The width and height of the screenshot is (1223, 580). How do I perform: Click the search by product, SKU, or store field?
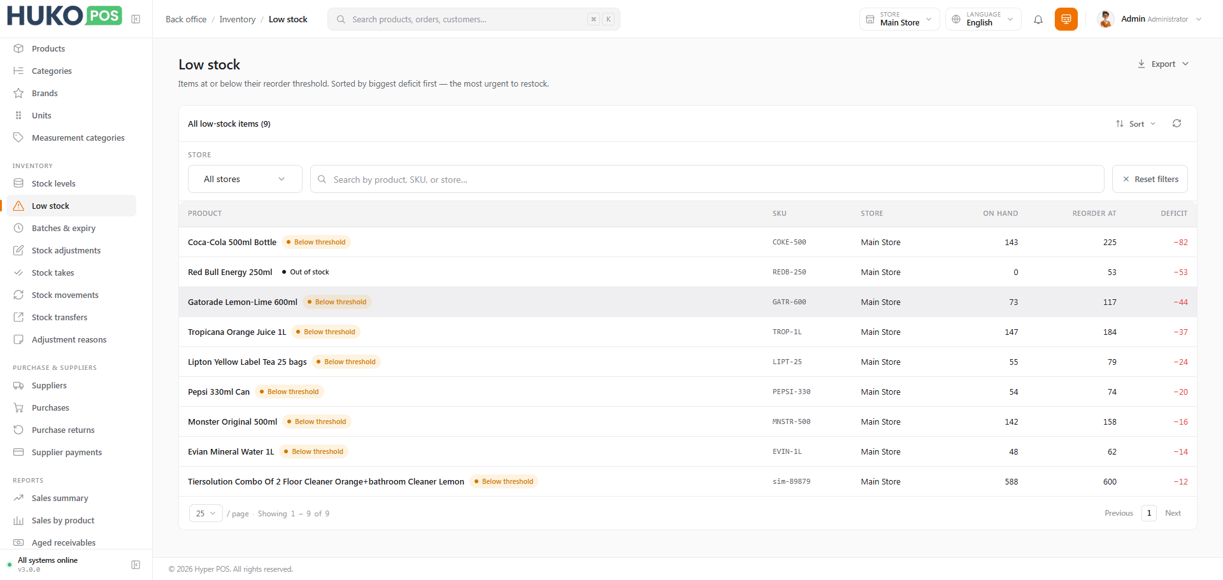[707, 179]
